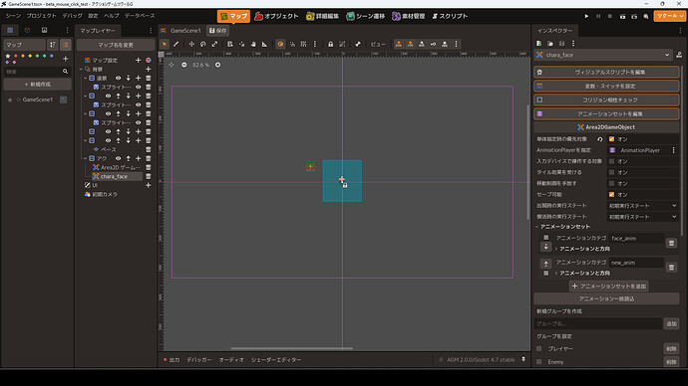Add a color tag with plus icon

tap(66, 59)
